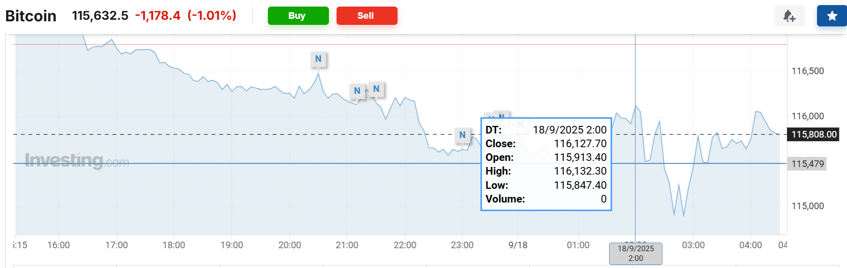Create a price alert with the bell icon
Viewport: 847px width, 268px height.
(x=789, y=16)
